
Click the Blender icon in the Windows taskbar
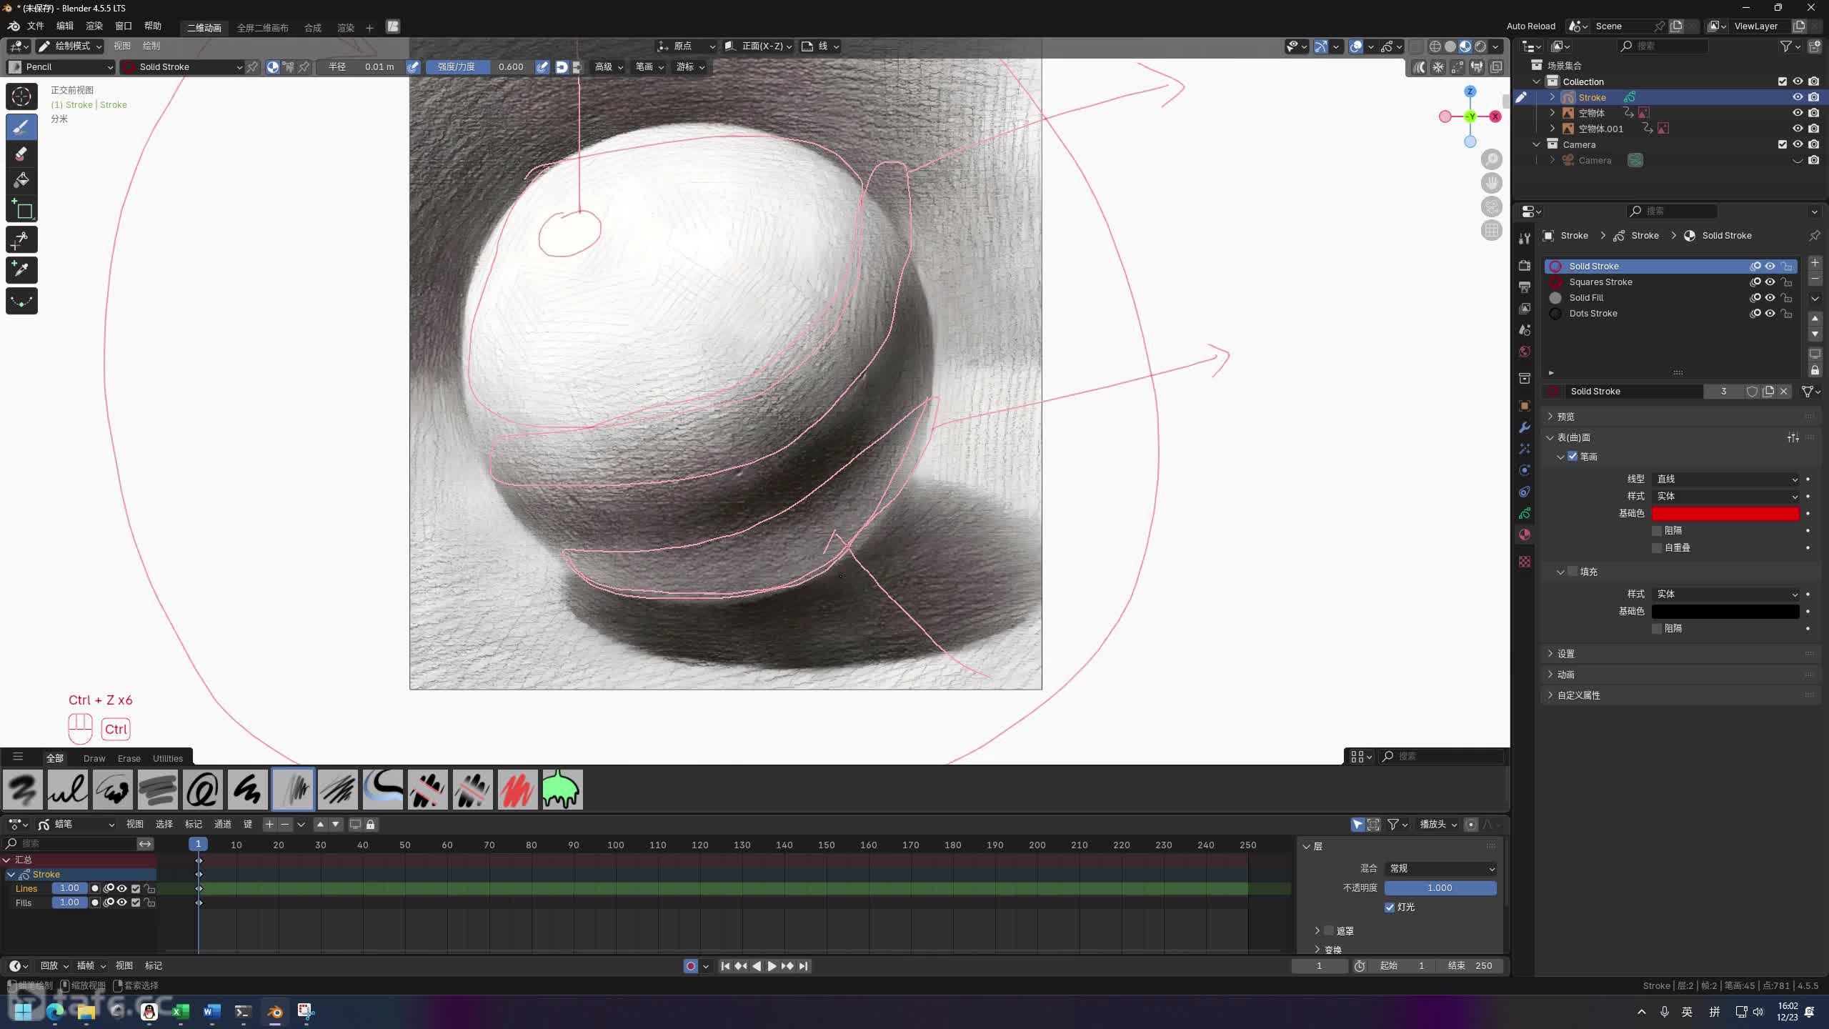tap(275, 1011)
